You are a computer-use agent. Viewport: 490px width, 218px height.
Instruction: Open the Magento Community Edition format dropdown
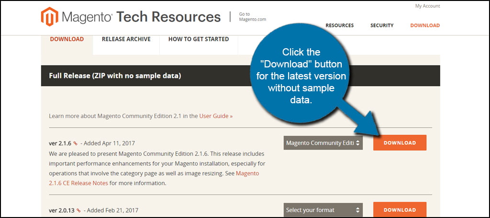pyautogui.click(x=323, y=142)
